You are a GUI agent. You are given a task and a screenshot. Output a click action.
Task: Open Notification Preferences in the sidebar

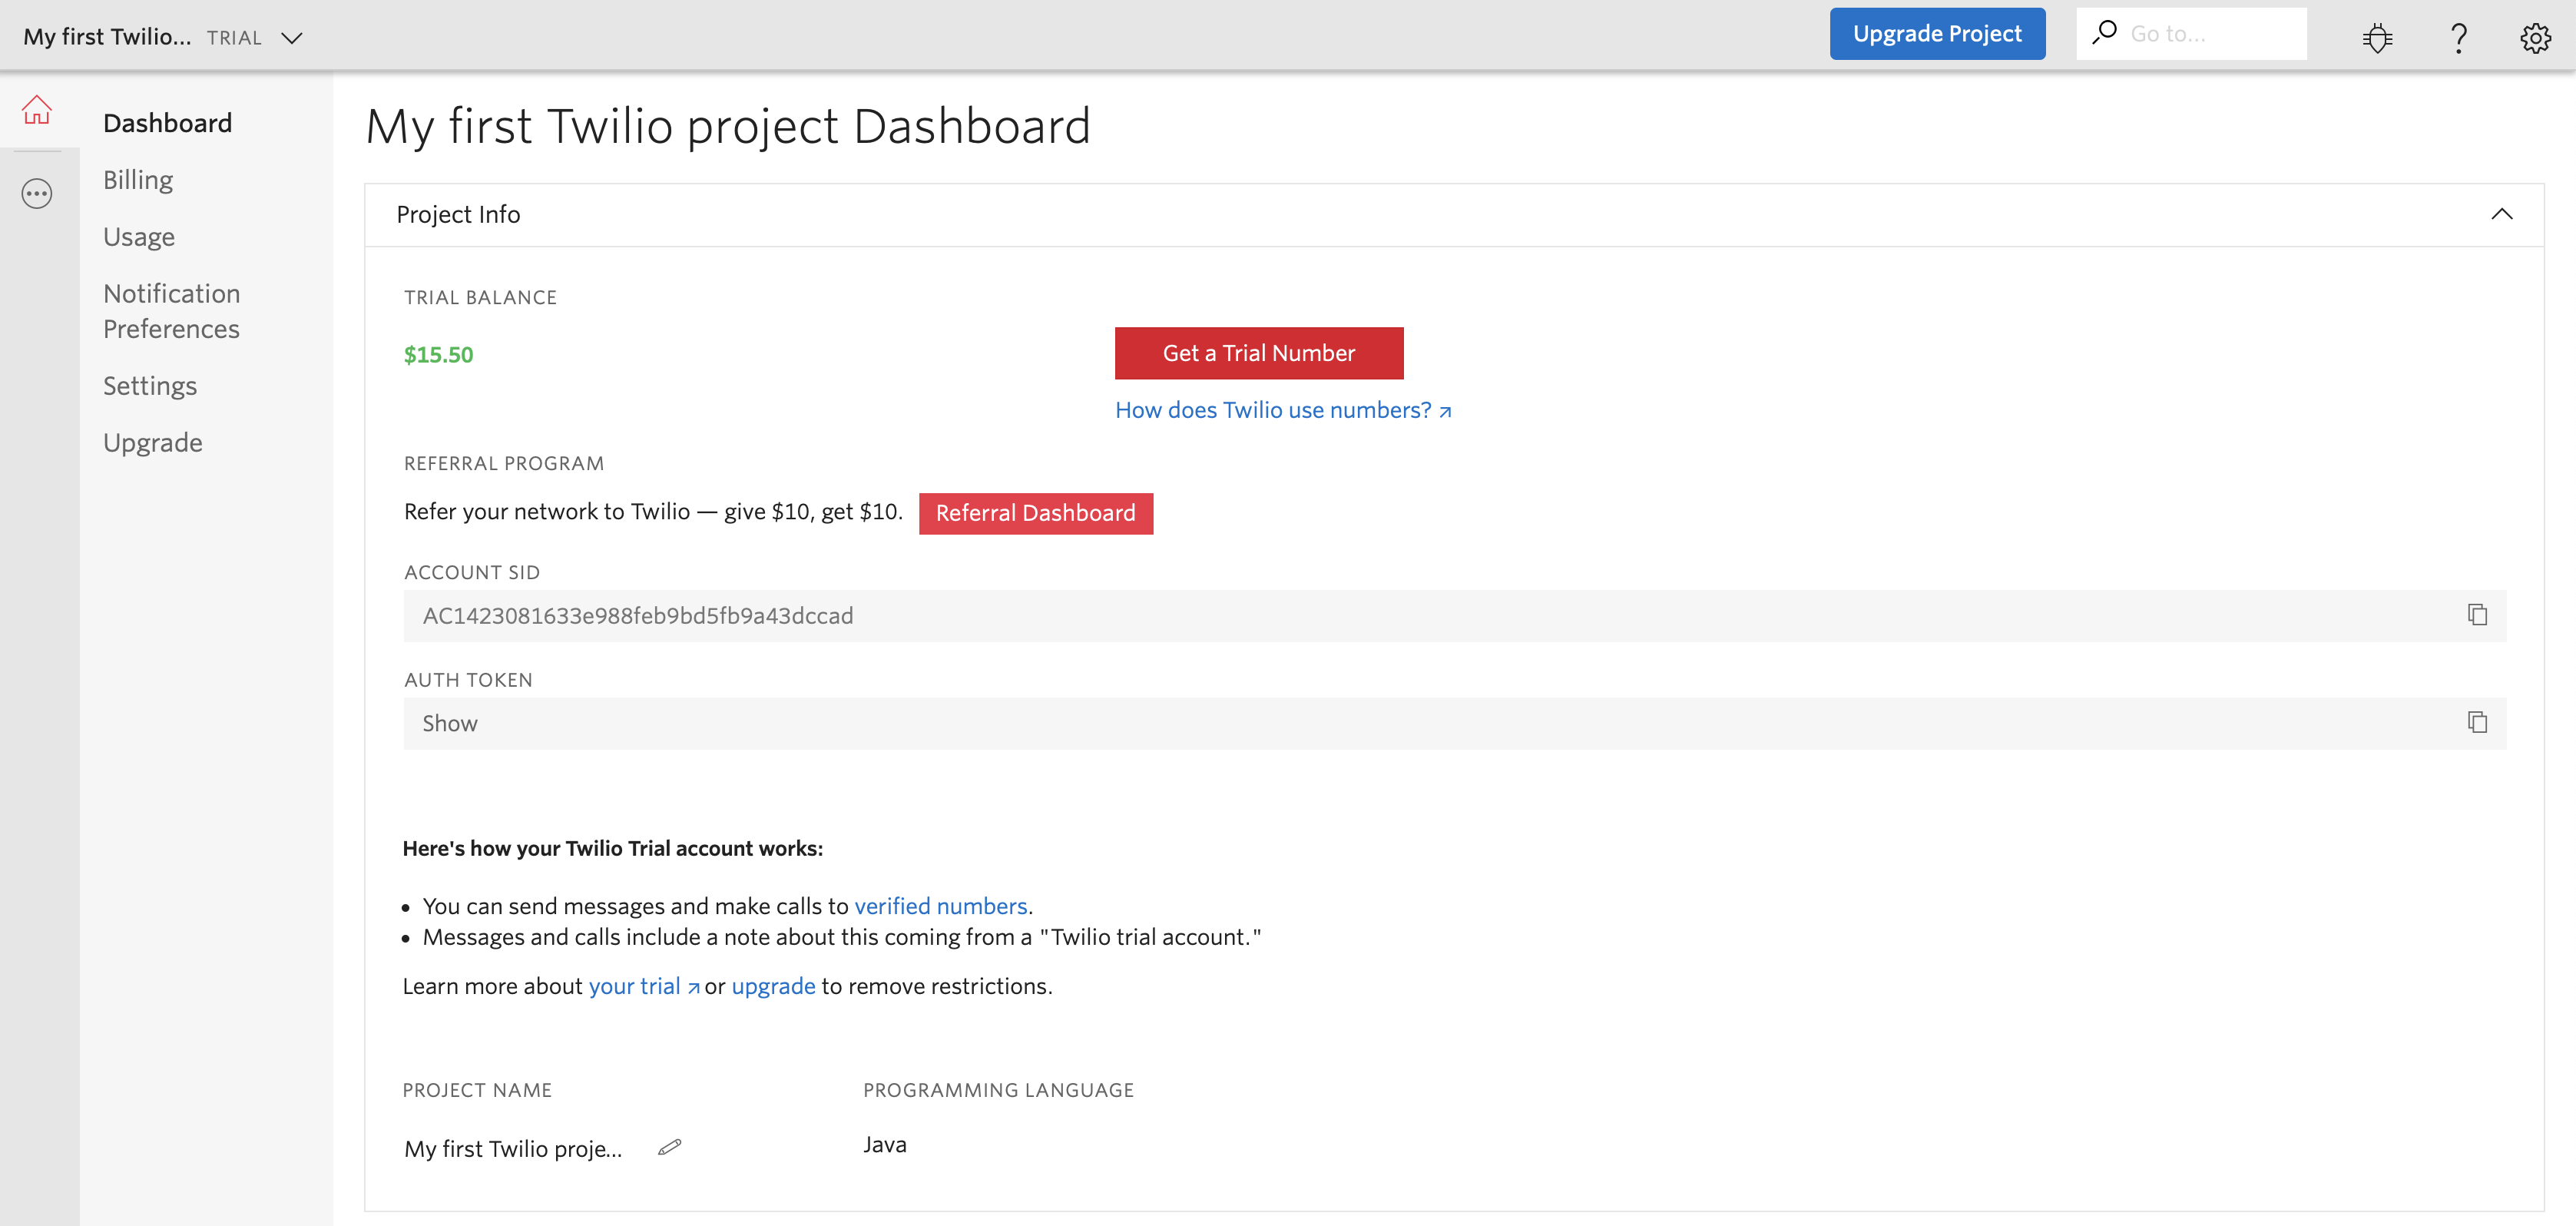pyautogui.click(x=171, y=311)
